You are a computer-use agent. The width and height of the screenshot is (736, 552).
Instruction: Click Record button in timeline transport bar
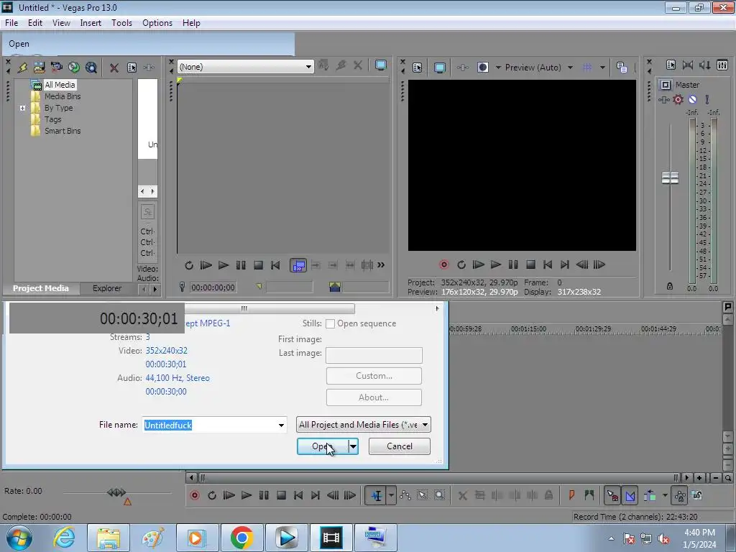tap(195, 495)
